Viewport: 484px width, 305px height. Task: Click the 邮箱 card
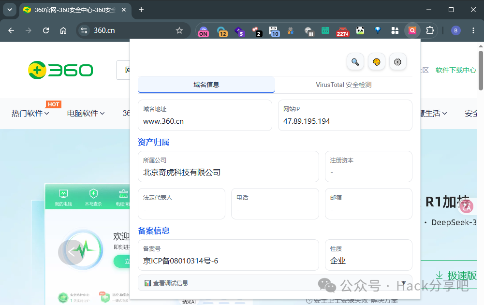pos(368,204)
